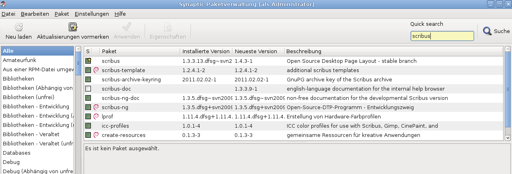Toggle status box of scribus-ng
512x174 pixels.
tap(88, 107)
